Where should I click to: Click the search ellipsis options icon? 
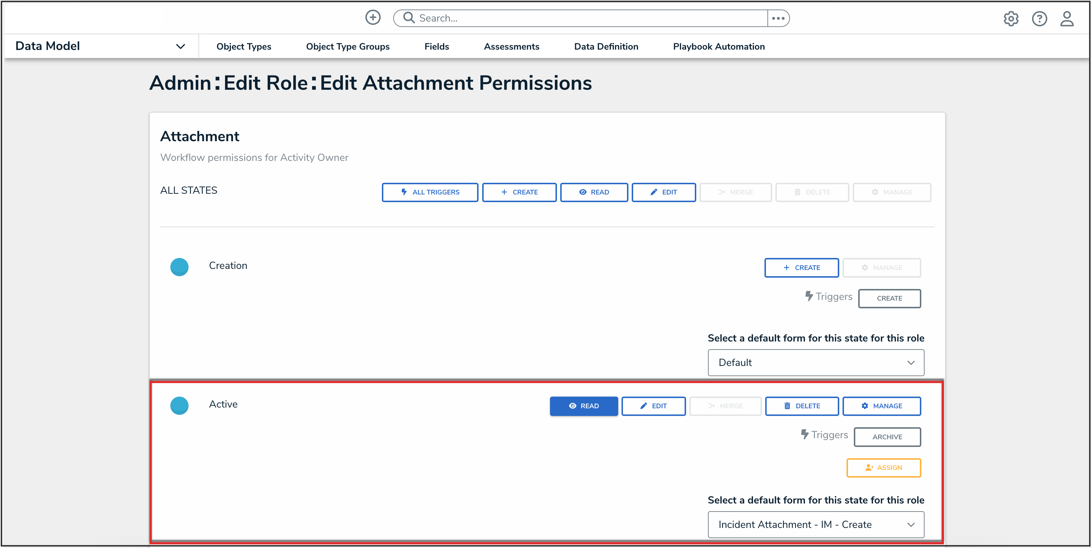778,18
